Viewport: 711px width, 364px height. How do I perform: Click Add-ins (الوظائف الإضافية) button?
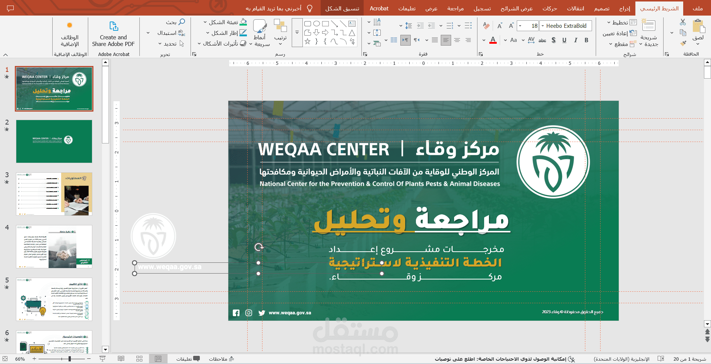tap(70, 34)
